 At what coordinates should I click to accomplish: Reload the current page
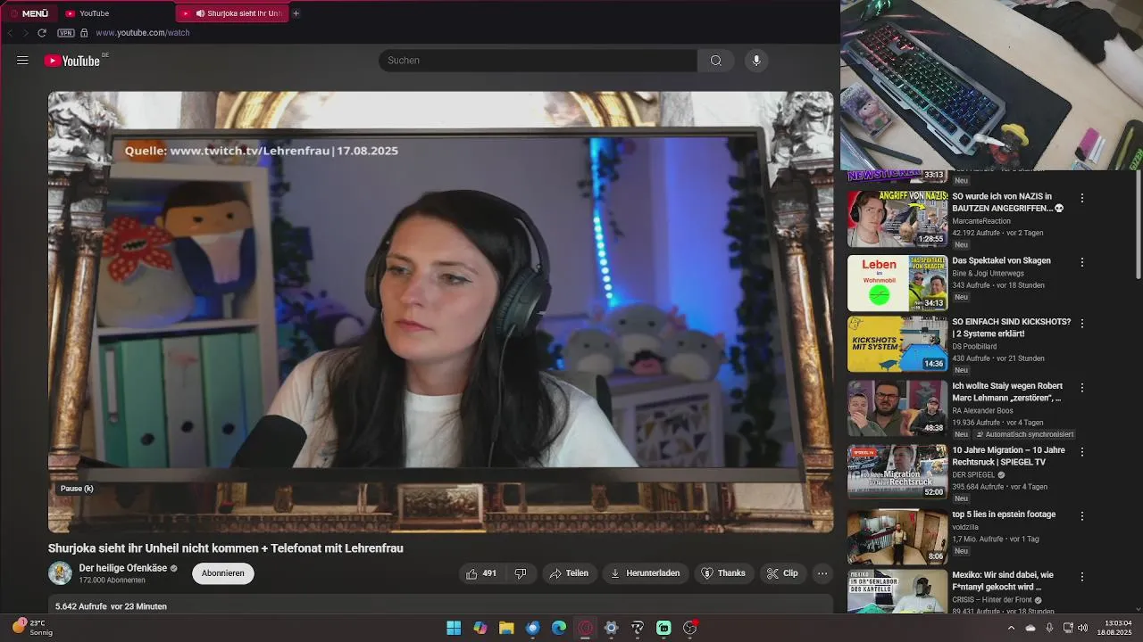[42, 33]
